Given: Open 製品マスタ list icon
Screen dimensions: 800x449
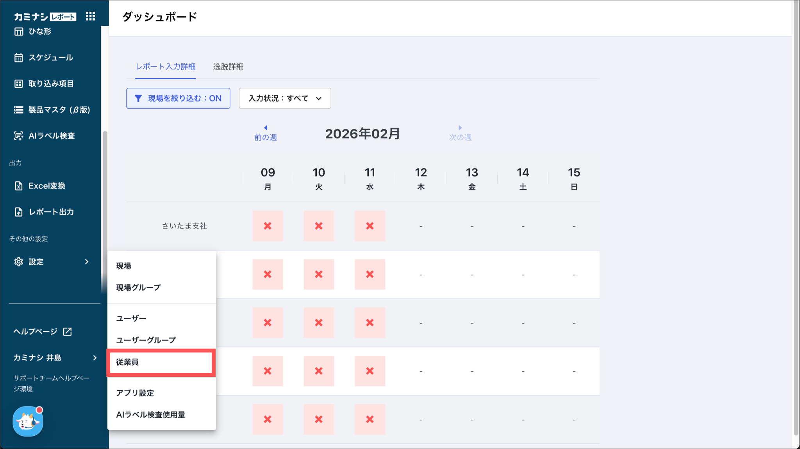Looking at the screenshot, I should 19,110.
